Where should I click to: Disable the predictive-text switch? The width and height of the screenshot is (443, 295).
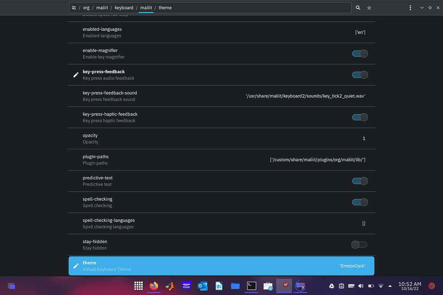coord(360,181)
